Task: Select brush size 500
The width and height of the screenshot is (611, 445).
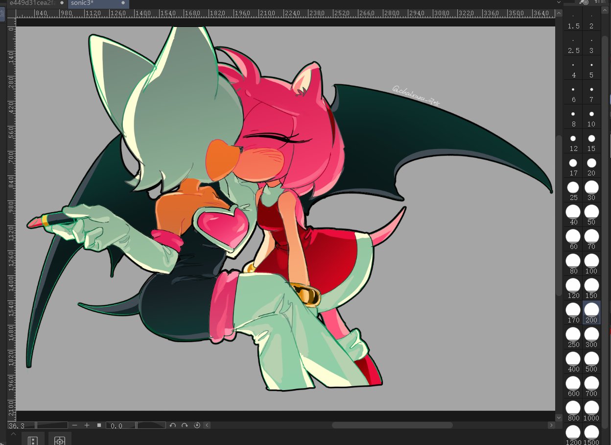Action: coord(591,362)
